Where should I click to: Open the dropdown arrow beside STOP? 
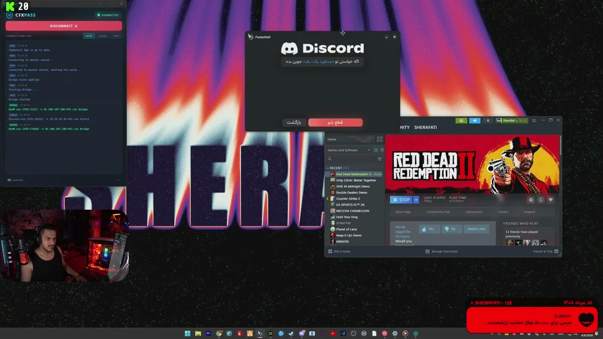(x=416, y=200)
